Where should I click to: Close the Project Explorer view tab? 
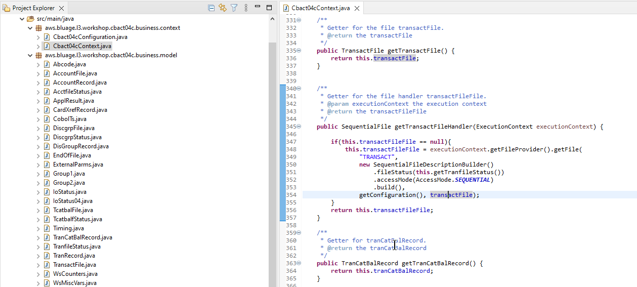61,8
